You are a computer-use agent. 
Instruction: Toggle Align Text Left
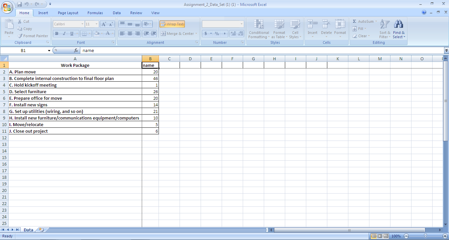click(x=122, y=34)
